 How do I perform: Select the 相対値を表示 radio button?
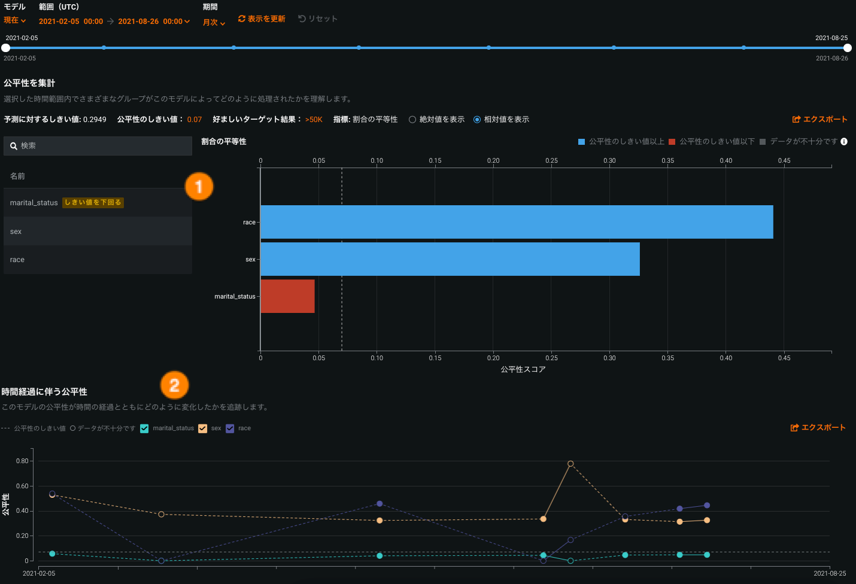pyautogui.click(x=477, y=120)
